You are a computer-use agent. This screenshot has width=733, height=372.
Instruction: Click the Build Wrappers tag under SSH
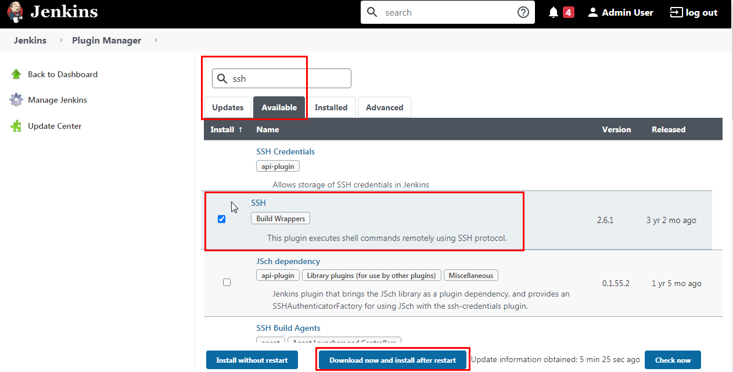point(281,219)
